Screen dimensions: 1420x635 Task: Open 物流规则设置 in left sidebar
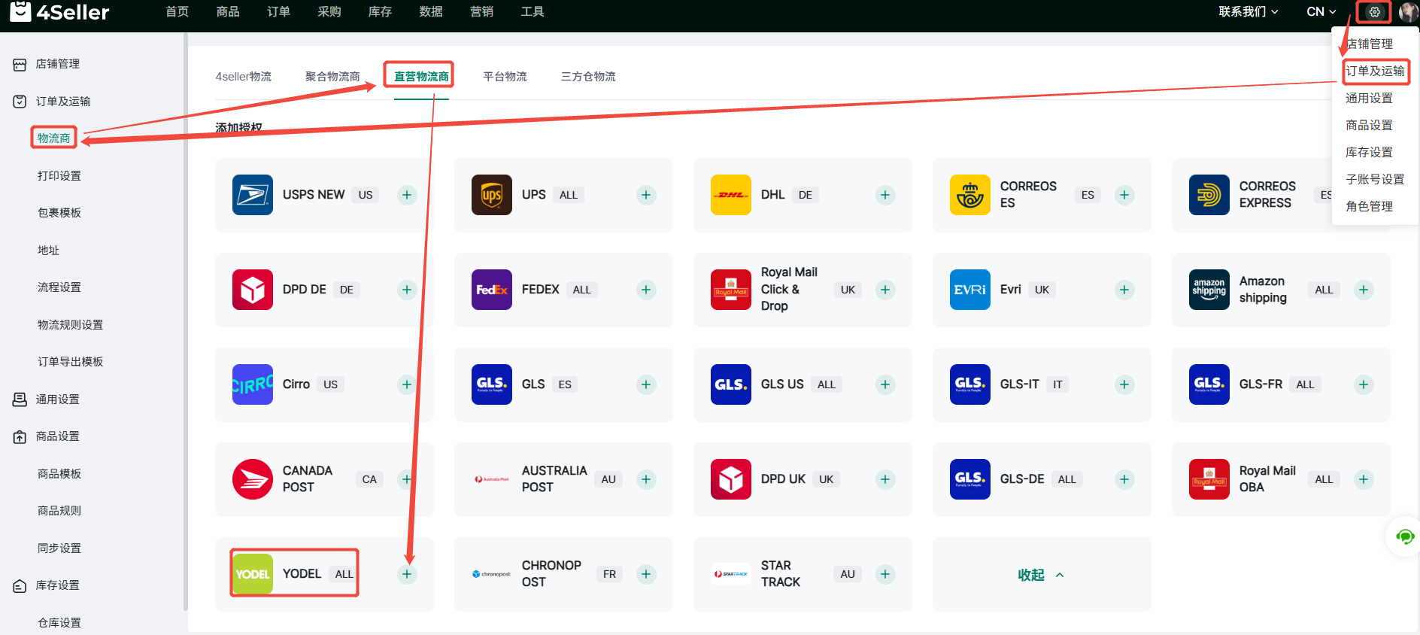(71, 325)
